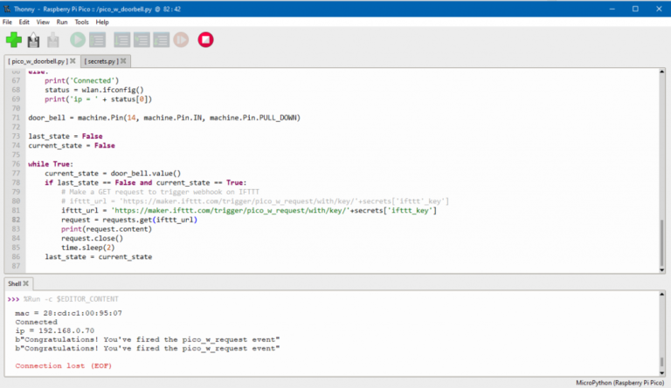The height and width of the screenshot is (388, 671).
Task: Close the secrets.py editor tab
Action: point(123,61)
